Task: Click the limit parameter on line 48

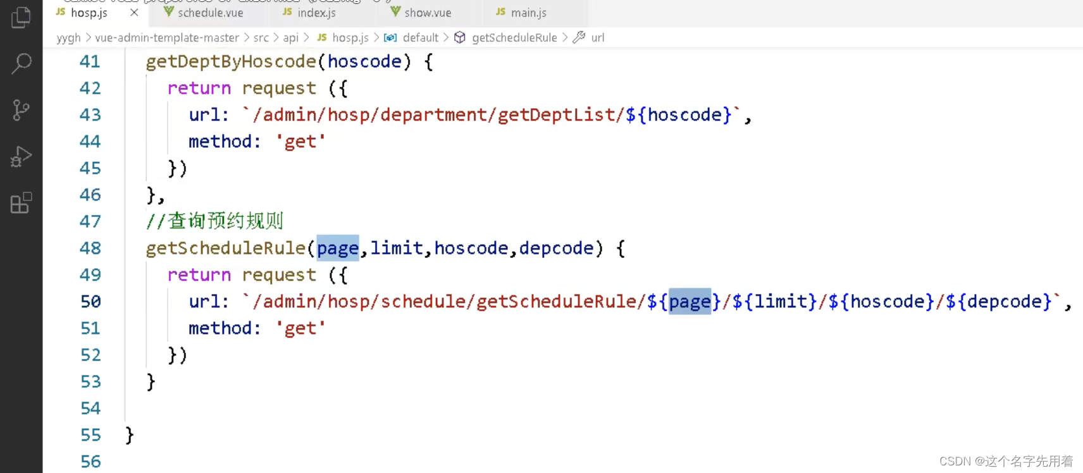Action: point(397,249)
